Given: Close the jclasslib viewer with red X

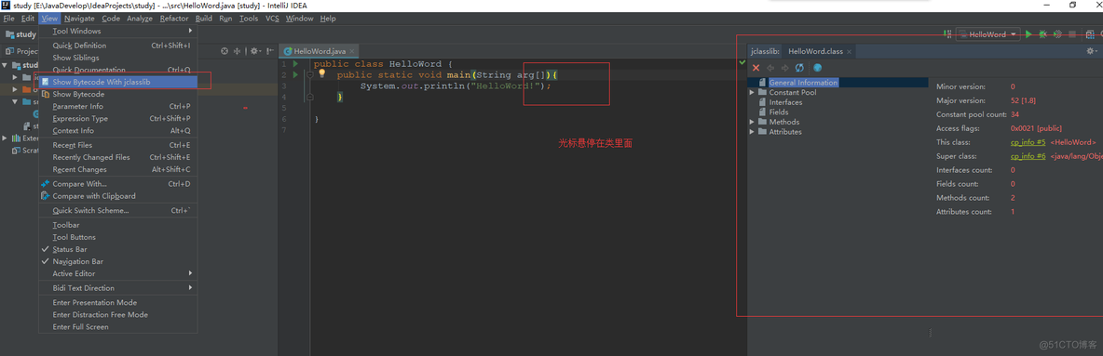Looking at the screenshot, I should [756, 68].
